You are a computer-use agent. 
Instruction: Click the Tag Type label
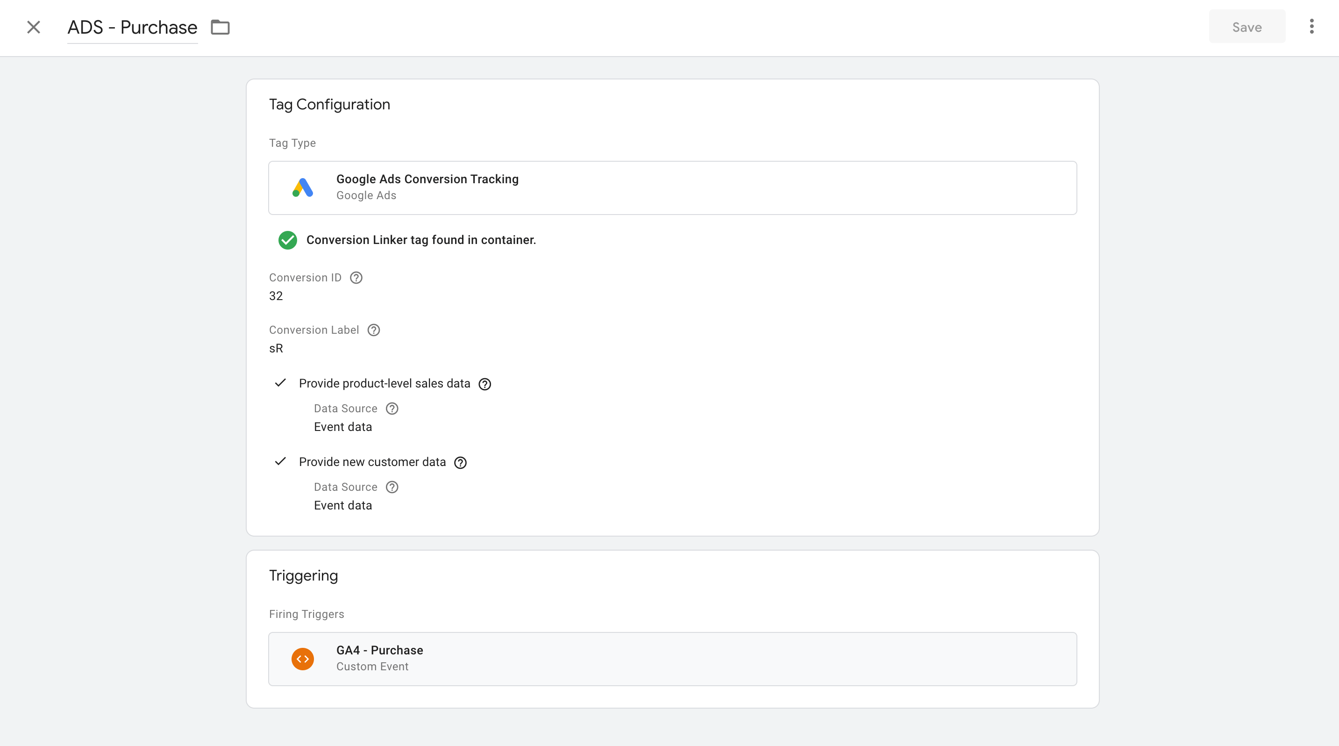pyautogui.click(x=292, y=143)
